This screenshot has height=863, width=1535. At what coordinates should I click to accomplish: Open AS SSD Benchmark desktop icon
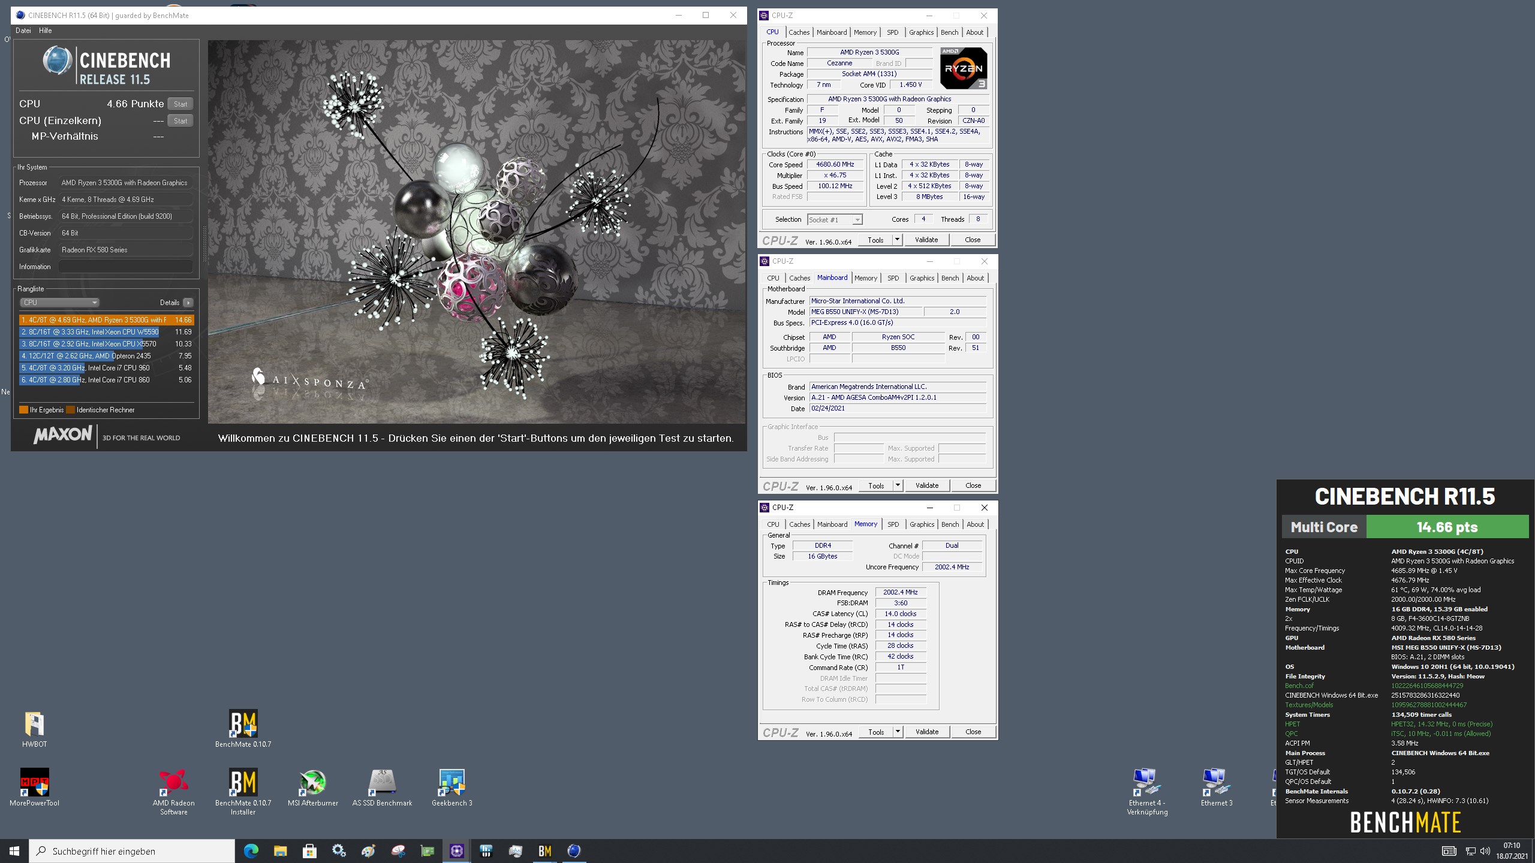tap(382, 787)
